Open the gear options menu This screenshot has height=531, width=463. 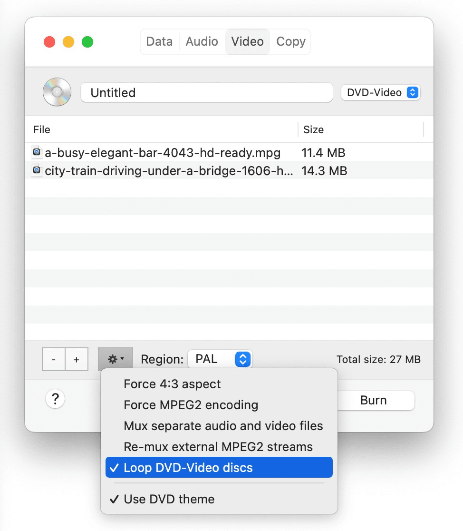(116, 359)
